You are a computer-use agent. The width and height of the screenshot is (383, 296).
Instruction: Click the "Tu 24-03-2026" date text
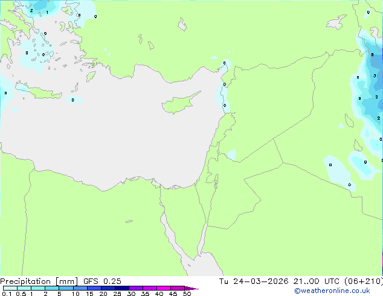pos(254,282)
